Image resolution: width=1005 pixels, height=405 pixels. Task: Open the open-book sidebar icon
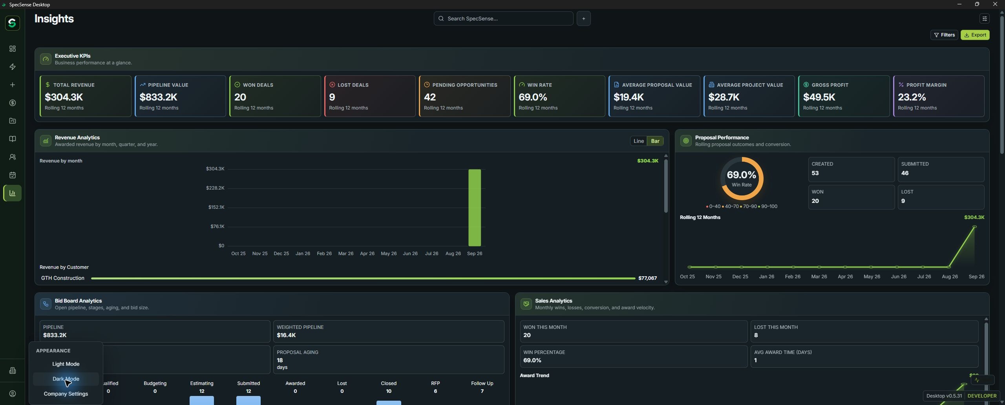(x=13, y=139)
